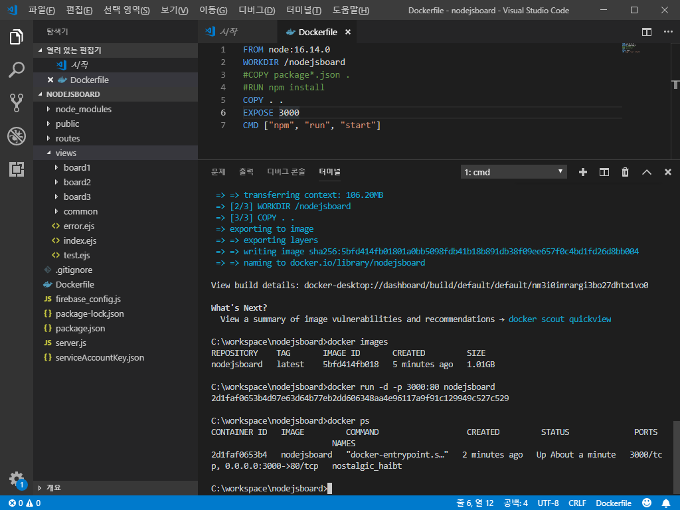
Task: Open the 도움말(H) menu
Action: [x=351, y=10]
